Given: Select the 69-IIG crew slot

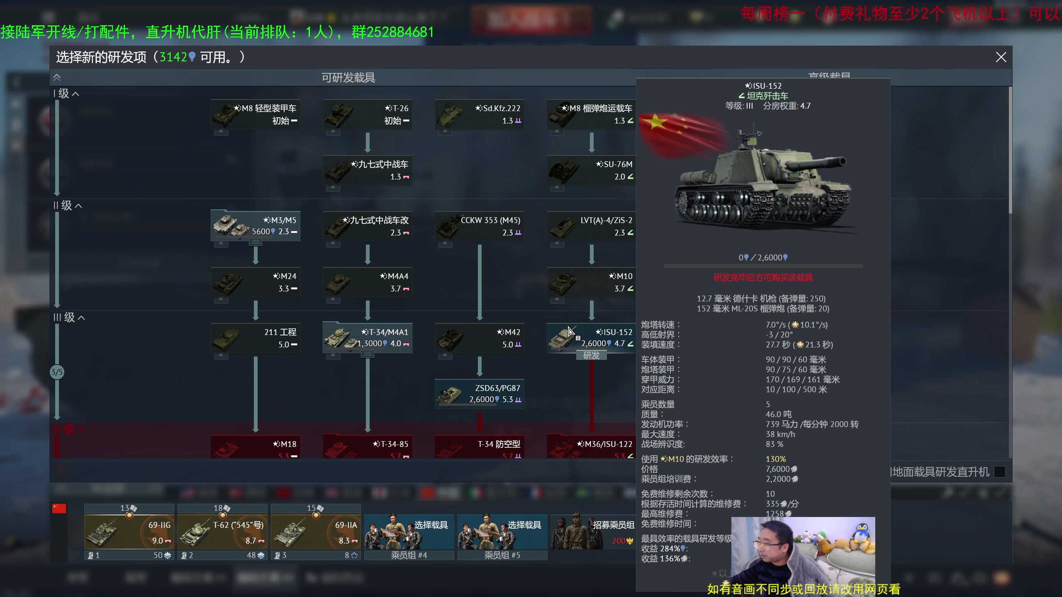Looking at the screenshot, I should [x=129, y=532].
